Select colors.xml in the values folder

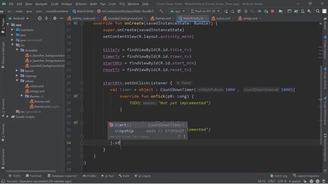[34, 86]
